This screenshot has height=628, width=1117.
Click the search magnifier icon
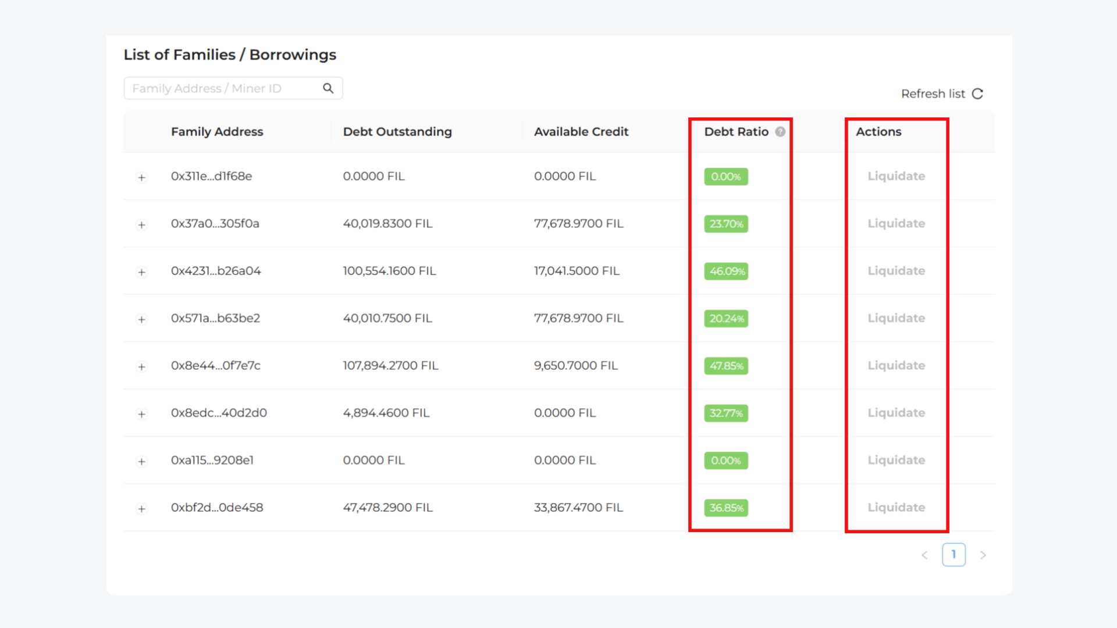(x=328, y=88)
